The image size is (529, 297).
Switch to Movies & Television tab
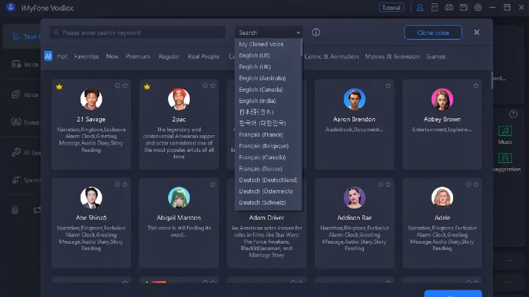pyautogui.click(x=392, y=57)
